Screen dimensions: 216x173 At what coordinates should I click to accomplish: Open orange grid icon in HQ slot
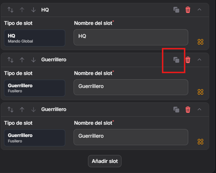point(200,42)
